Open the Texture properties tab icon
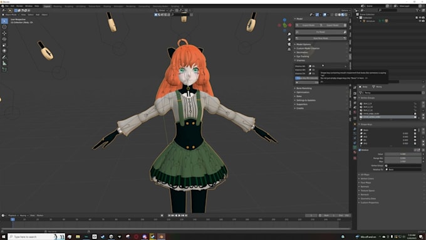The width and height of the screenshot is (426, 240). pos(355,158)
